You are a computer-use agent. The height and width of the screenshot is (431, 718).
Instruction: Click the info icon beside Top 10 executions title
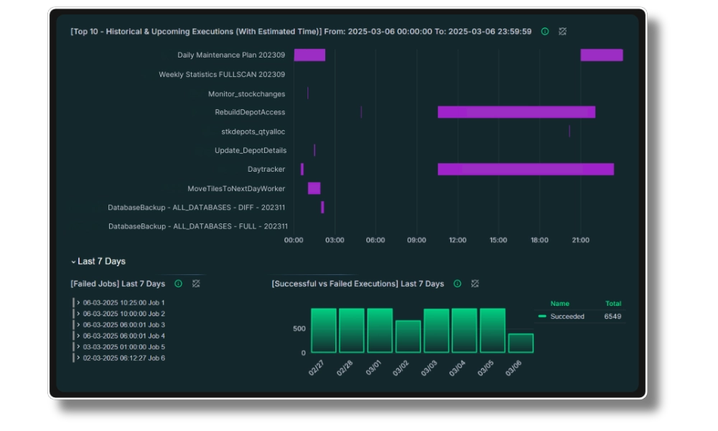pyautogui.click(x=545, y=32)
